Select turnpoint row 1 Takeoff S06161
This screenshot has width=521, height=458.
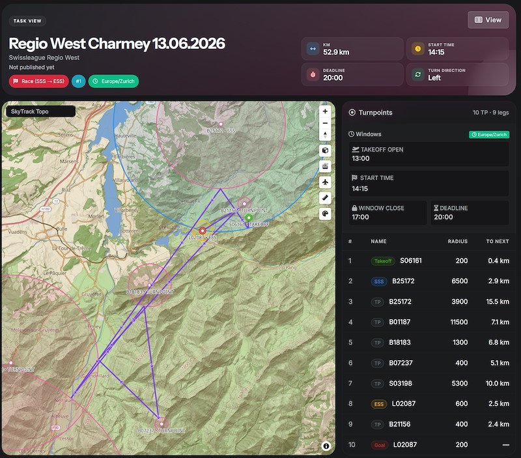pyautogui.click(x=429, y=261)
